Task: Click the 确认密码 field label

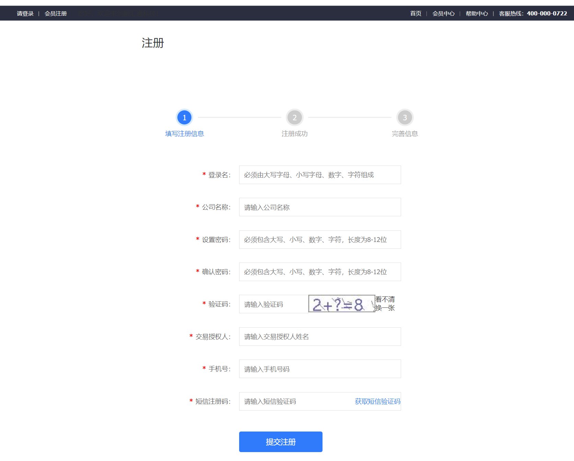Action: tap(216, 272)
